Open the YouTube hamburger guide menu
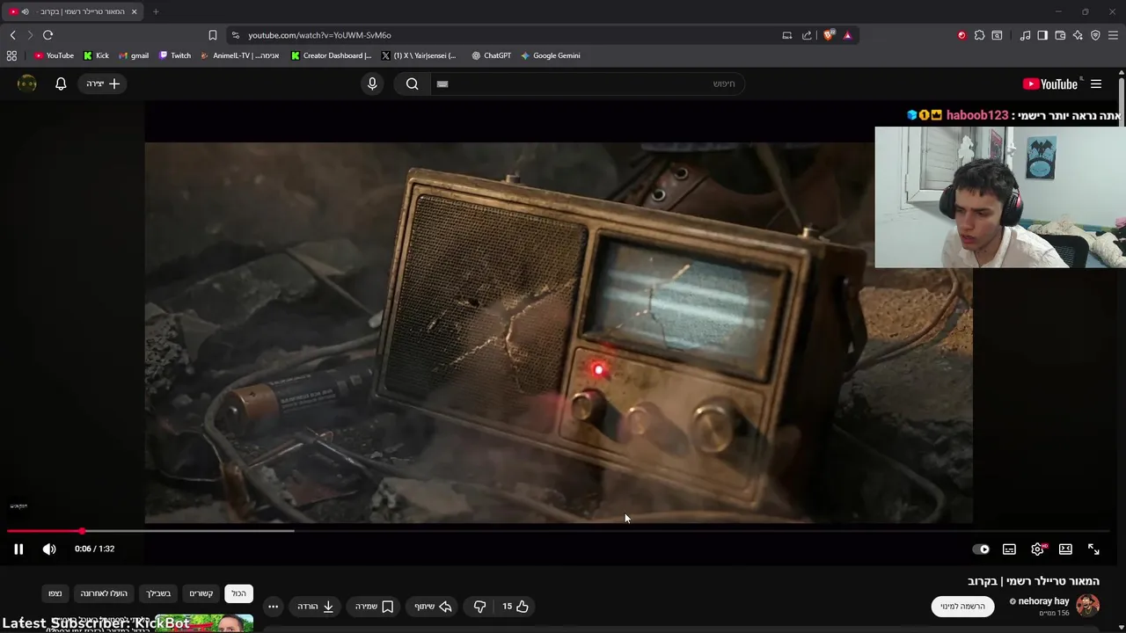This screenshot has height=633, width=1126. coord(1096,84)
